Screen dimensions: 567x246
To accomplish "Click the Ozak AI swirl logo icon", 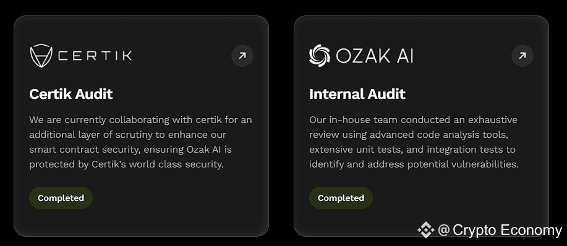I will [x=320, y=56].
